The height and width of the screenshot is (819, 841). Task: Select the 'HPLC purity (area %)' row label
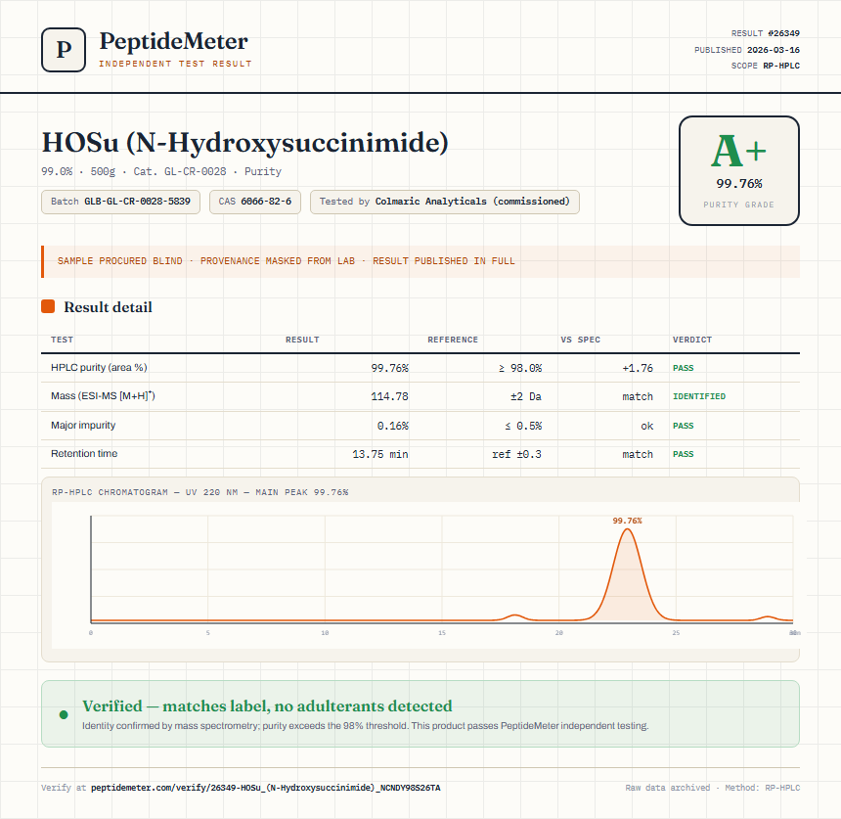[99, 368]
